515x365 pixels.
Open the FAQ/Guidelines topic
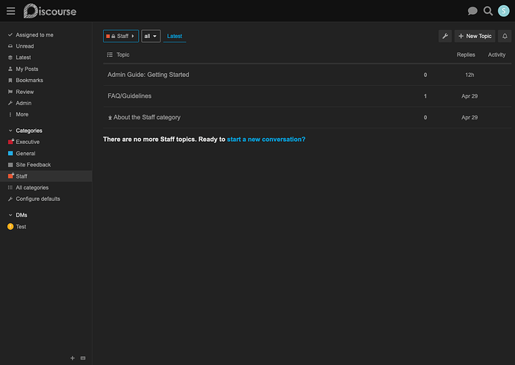(x=129, y=96)
